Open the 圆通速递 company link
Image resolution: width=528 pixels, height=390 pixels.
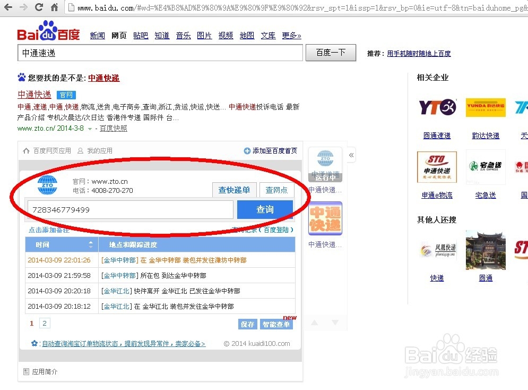tap(437, 135)
